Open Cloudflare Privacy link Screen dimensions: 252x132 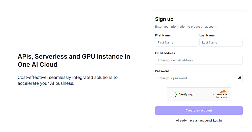pos(217,97)
